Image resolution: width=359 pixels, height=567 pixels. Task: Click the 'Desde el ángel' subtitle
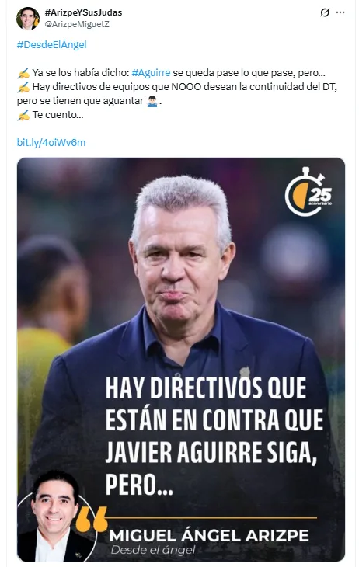(153, 551)
